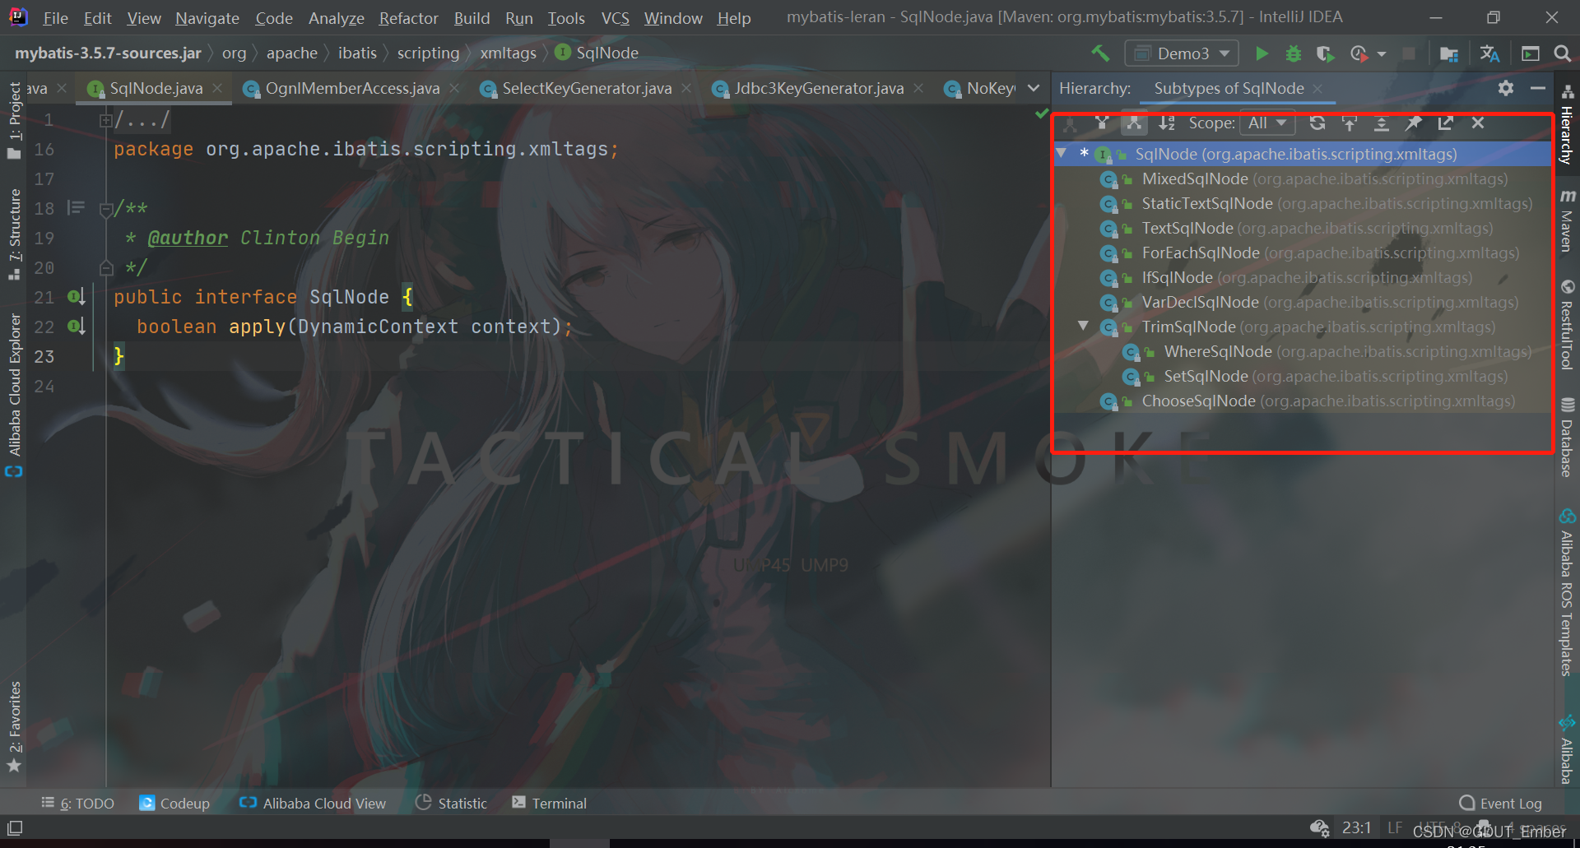Screen dimensions: 1580x848
Task: Switch to SelectKeyGenerator.java tab
Action: [x=587, y=88]
